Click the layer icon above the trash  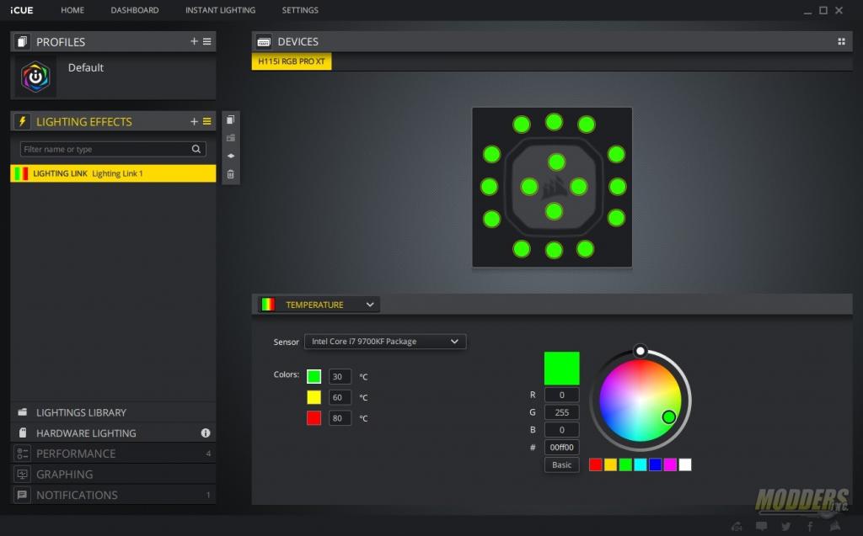click(231, 157)
